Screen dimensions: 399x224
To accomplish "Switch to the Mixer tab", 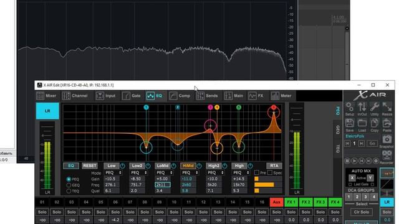I will pyautogui.click(x=46, y=96).
